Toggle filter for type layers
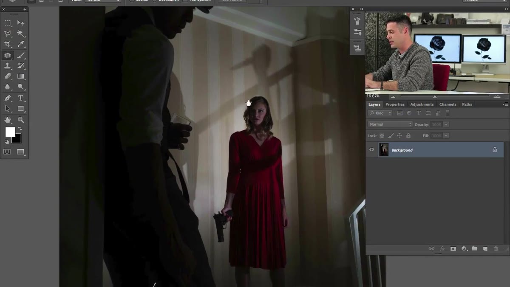This screenshot has width=510, height=287. tap(419, 113)
